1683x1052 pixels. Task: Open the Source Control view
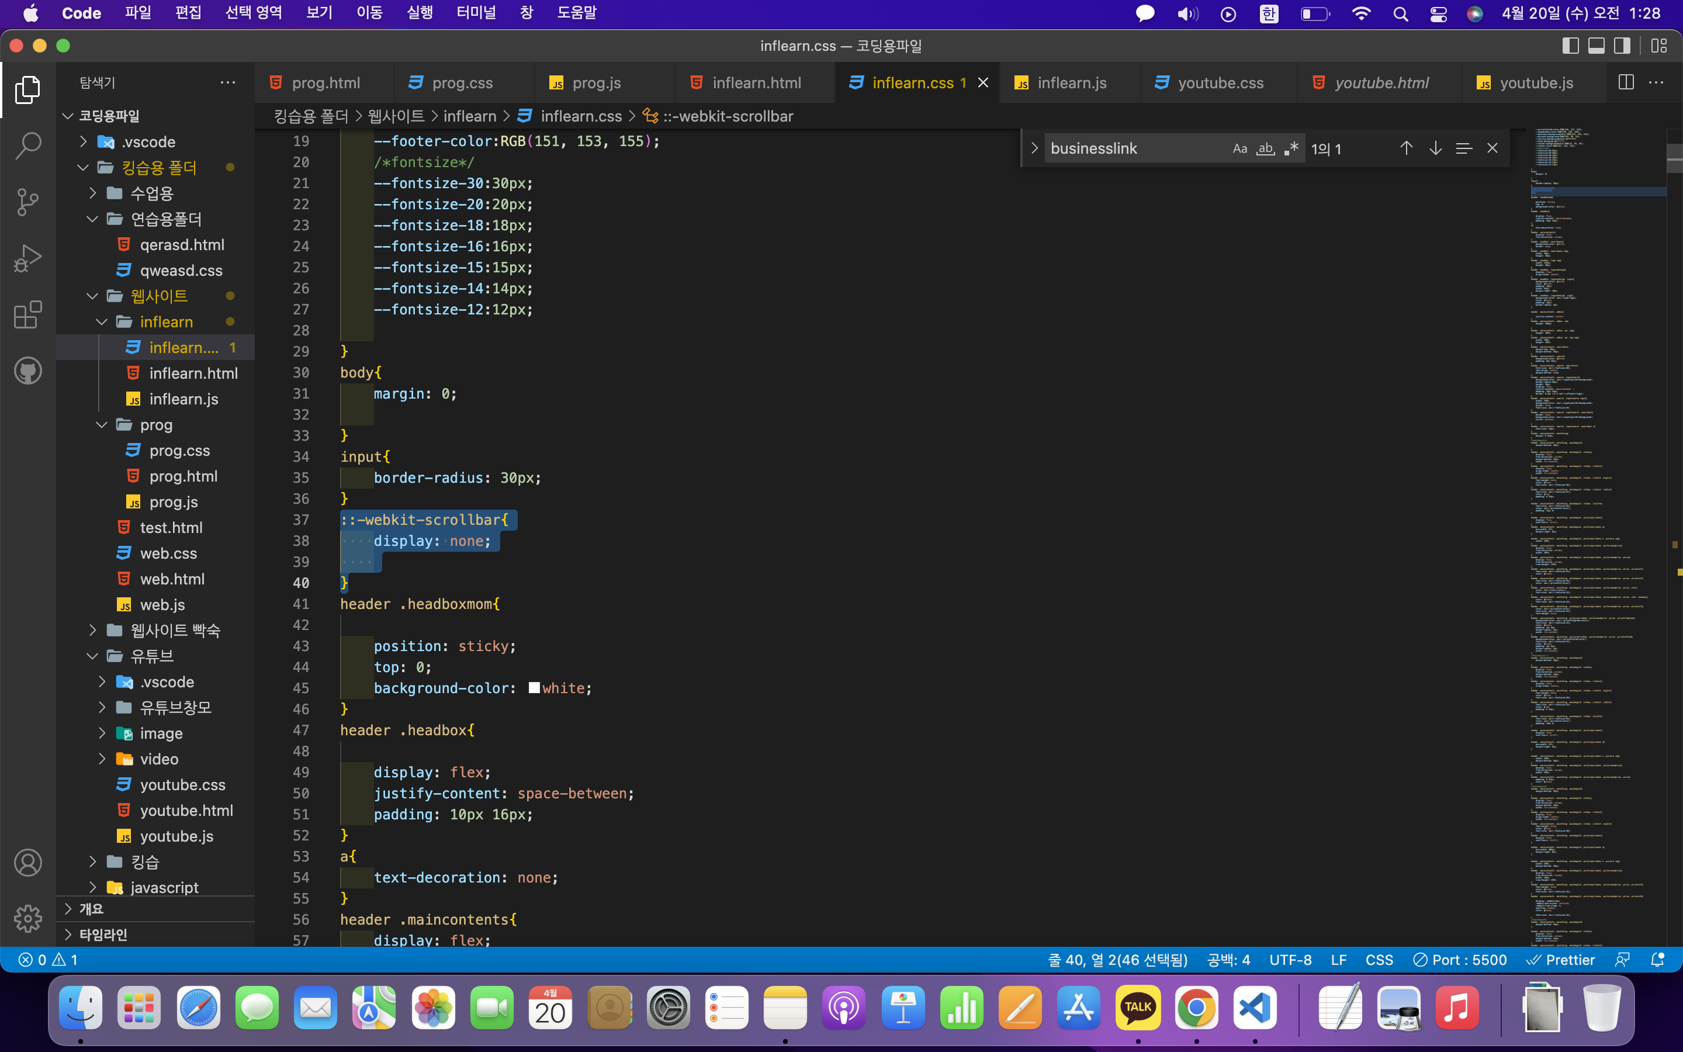[x=28, y=202]
